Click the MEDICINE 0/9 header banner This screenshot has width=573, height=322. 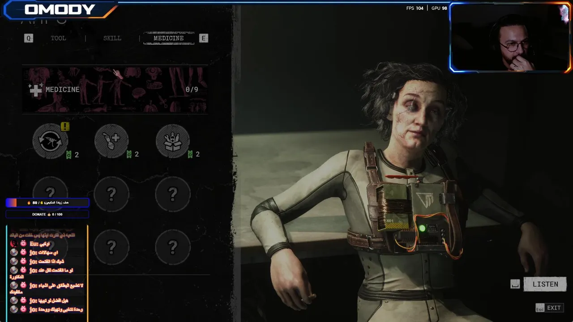click(x=115, y=89)
